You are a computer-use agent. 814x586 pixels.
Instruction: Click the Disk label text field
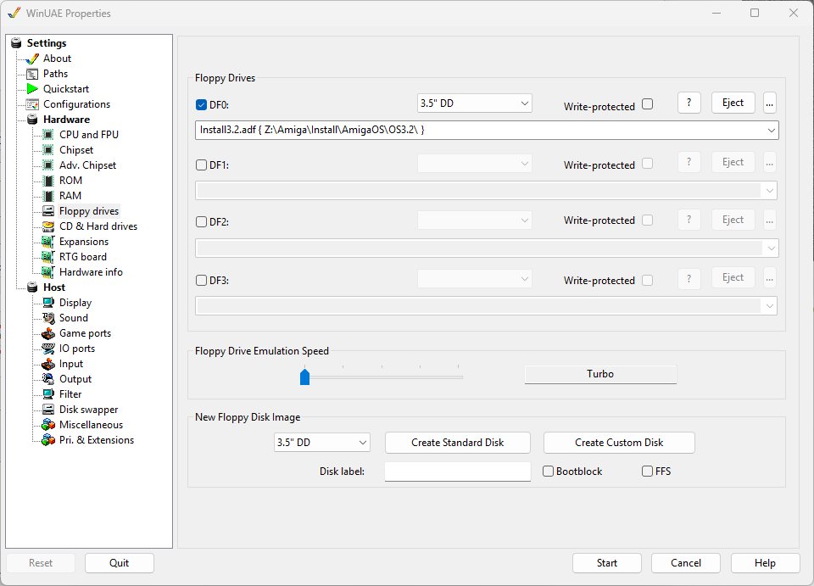pos(457,472)
